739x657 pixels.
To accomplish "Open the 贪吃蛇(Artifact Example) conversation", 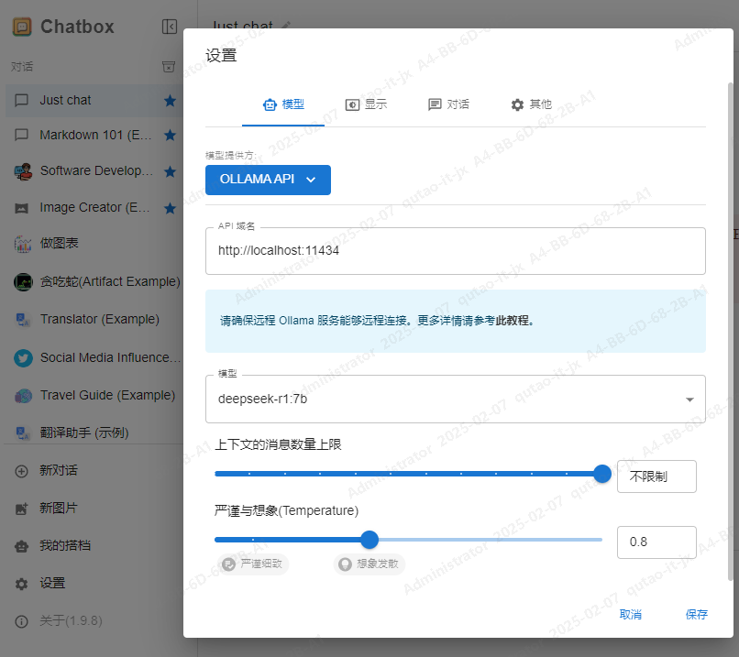I will 94,282.
